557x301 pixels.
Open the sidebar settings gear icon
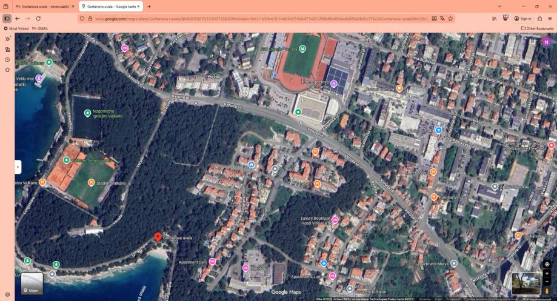point(7,294)
